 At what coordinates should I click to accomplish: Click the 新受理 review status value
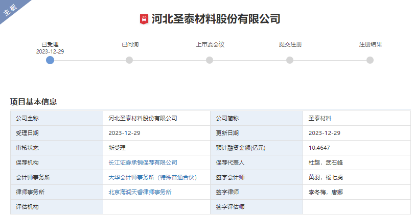point(117,148)
